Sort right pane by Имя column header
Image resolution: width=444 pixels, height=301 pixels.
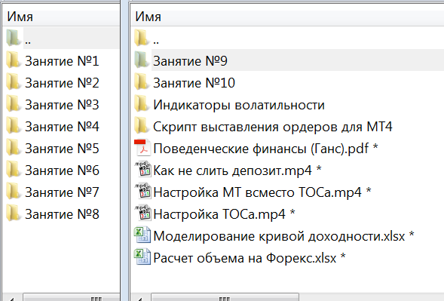tap(287, 17)
